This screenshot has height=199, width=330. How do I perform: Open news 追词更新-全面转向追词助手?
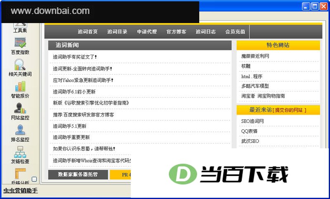tap(82, 69)
